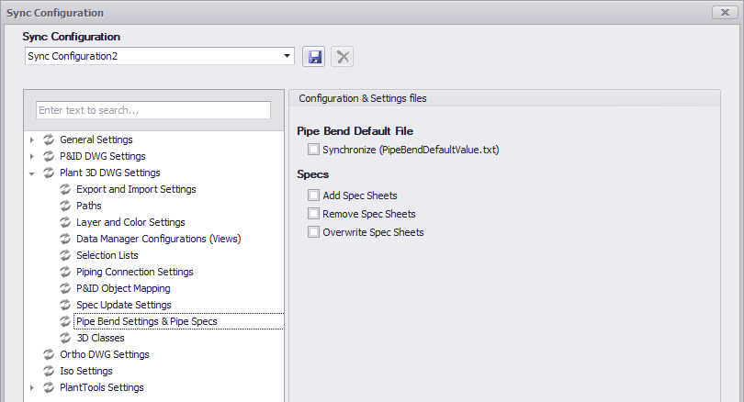Close the Sync Configuration window
This screenshot has height=402, width=744.
pyautogui.click(x=725, y=12)
